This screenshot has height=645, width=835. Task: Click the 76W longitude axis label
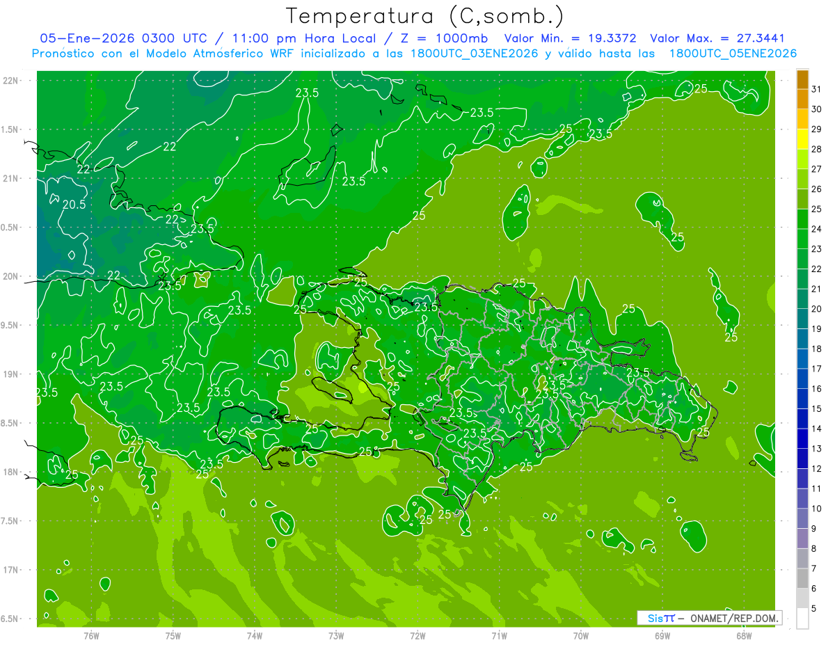click(91, 636)
